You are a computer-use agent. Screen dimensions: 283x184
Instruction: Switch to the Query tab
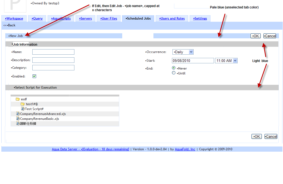coord(37,18)
